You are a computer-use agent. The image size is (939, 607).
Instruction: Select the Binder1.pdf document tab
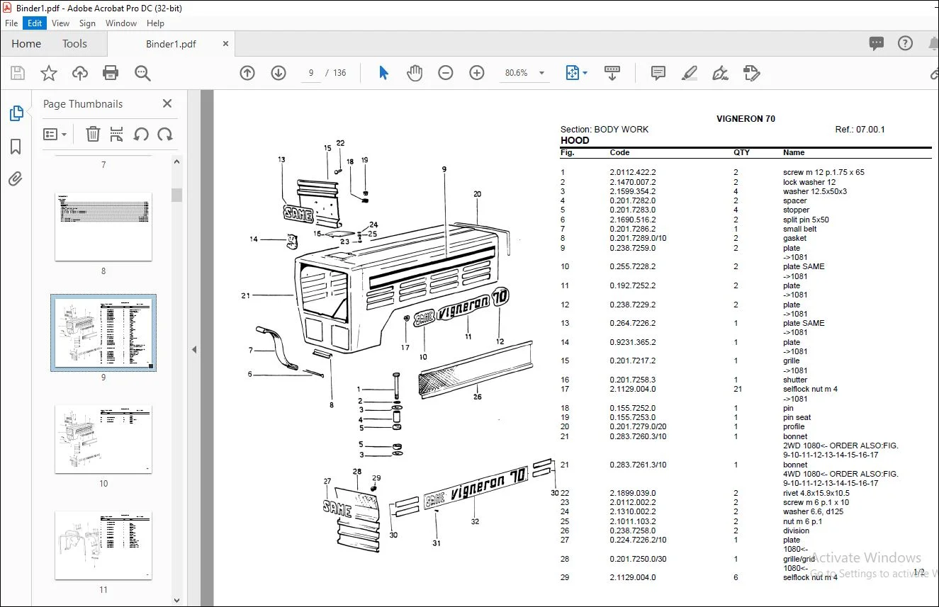click(x=171, y=44)
